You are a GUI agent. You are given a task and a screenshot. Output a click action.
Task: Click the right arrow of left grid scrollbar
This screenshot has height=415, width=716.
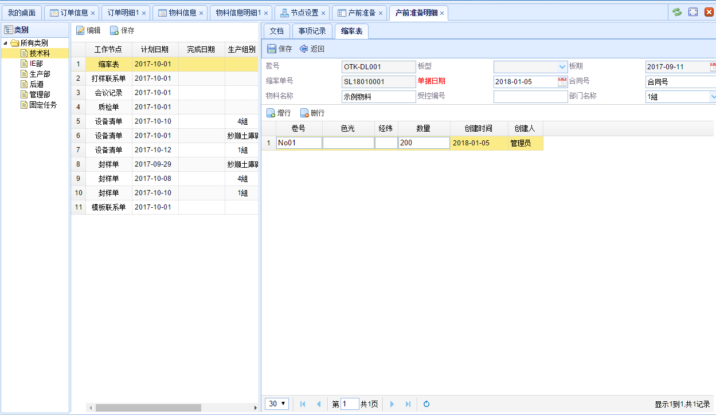tap(255, 408)
